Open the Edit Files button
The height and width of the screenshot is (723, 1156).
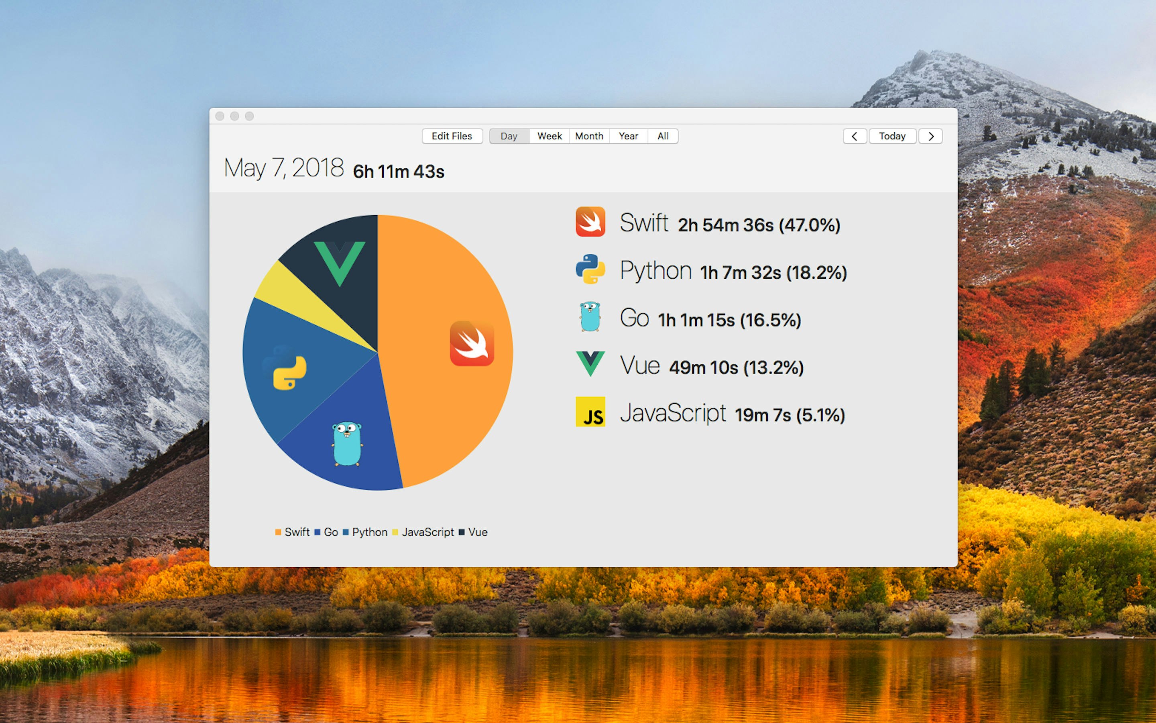pos(452,136)
